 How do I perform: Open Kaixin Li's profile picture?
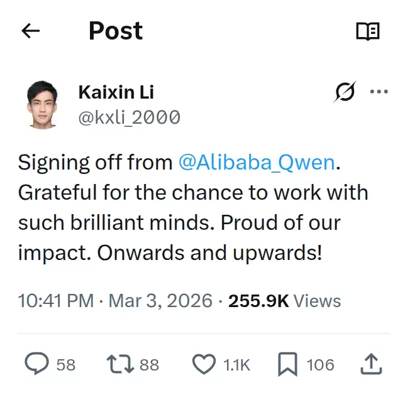coord(43,104)
